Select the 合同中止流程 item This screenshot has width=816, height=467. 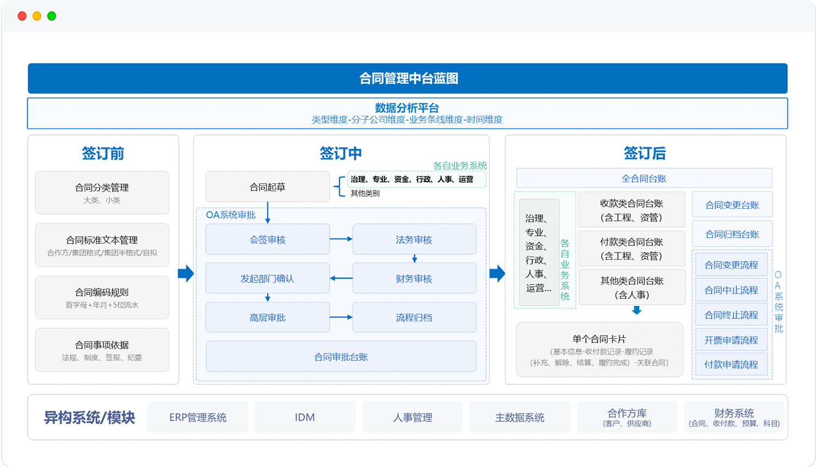[732, 290]
